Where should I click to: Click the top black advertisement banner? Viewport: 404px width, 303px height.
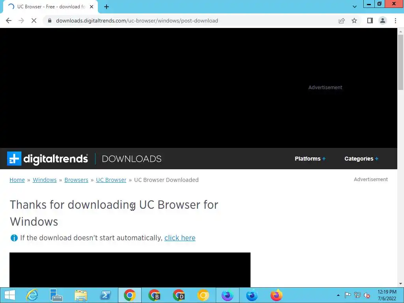[x=198, y=88]
